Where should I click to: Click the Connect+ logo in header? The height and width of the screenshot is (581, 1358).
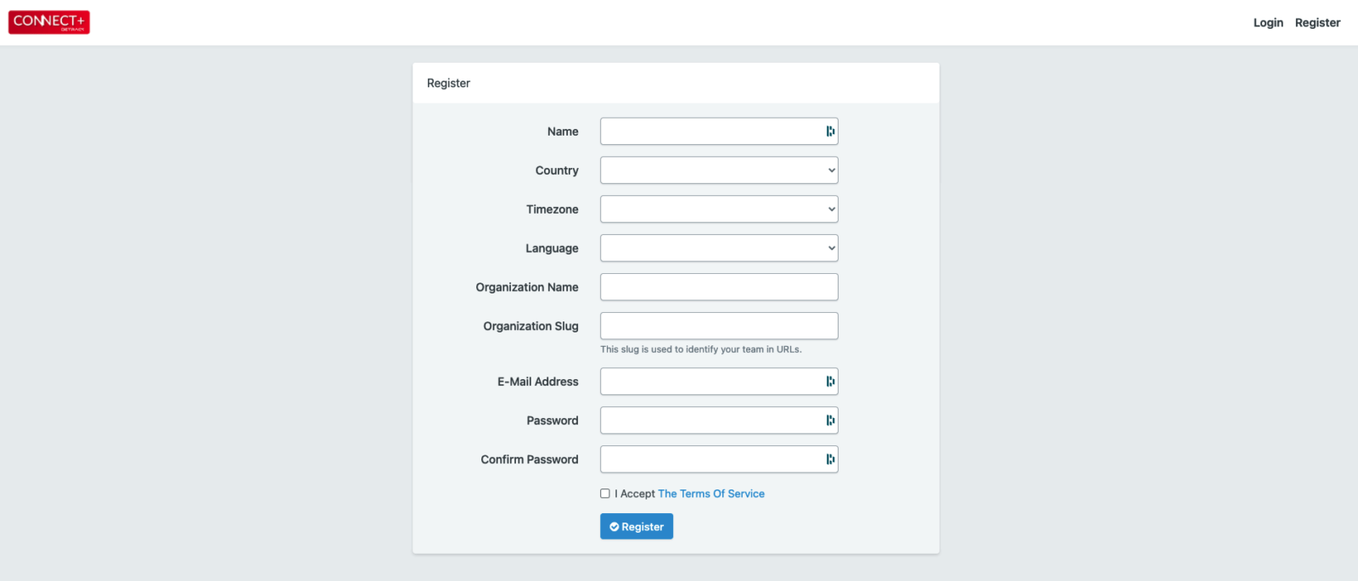coord(49,22)
